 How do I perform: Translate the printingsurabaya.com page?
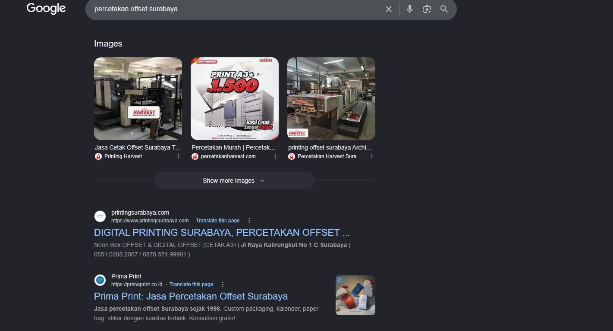point(218,221)
